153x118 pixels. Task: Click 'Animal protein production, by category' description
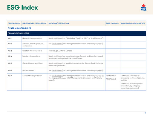pyautogui.click(x=131, y=86)
